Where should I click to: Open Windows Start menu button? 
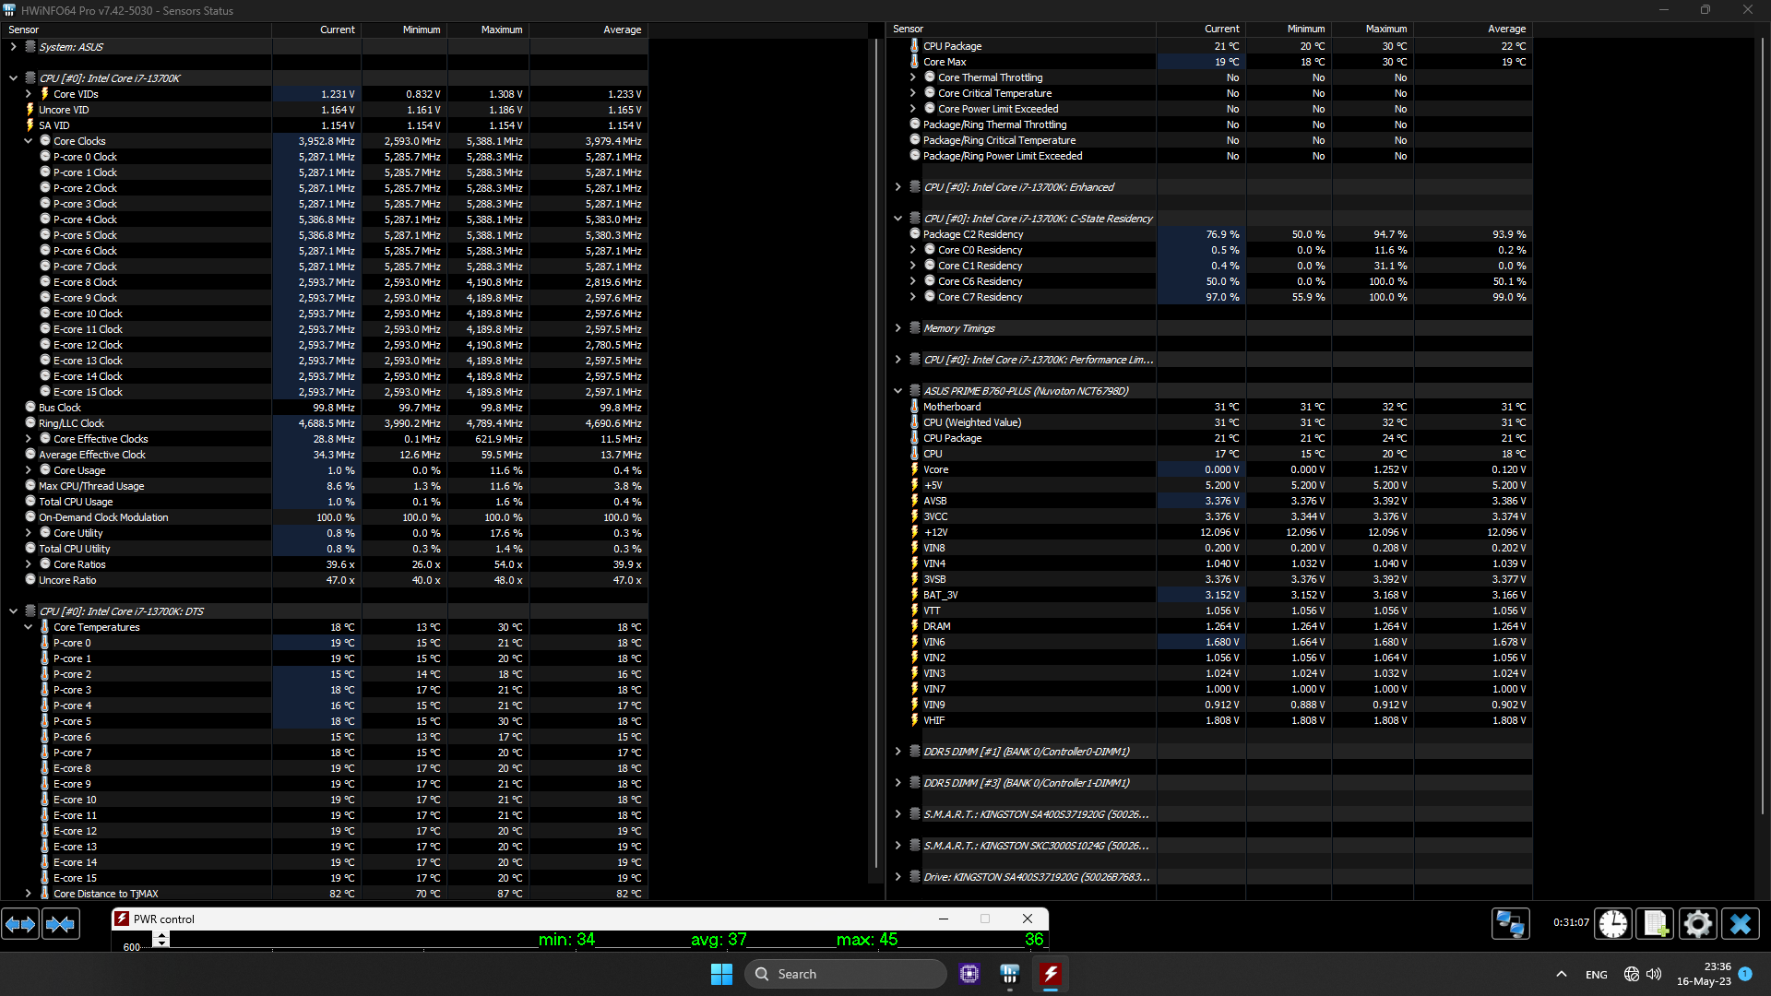[721, 974]
